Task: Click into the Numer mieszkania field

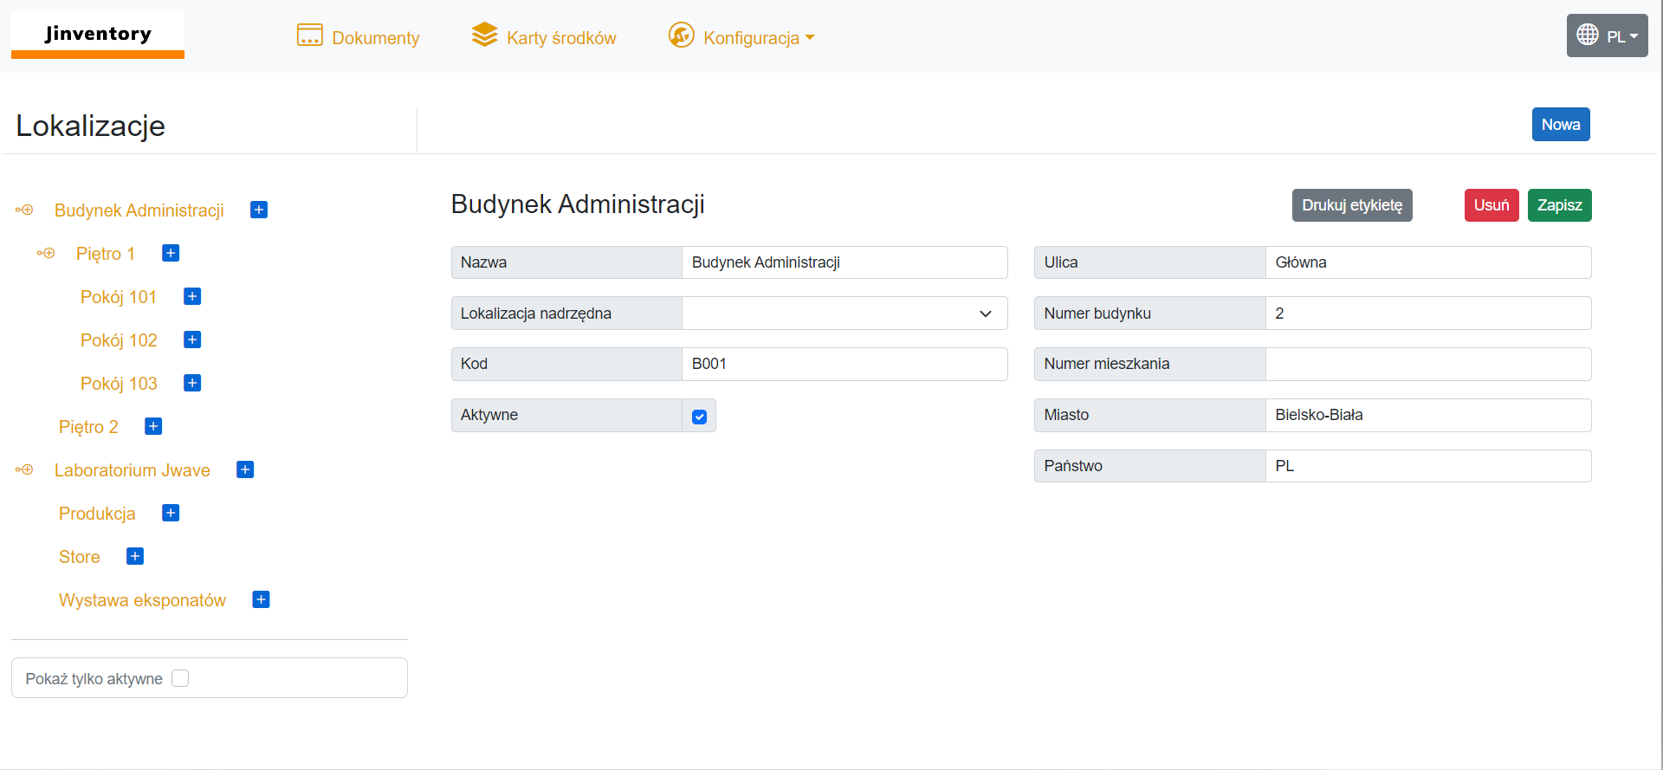Action: pos(1427,365)
